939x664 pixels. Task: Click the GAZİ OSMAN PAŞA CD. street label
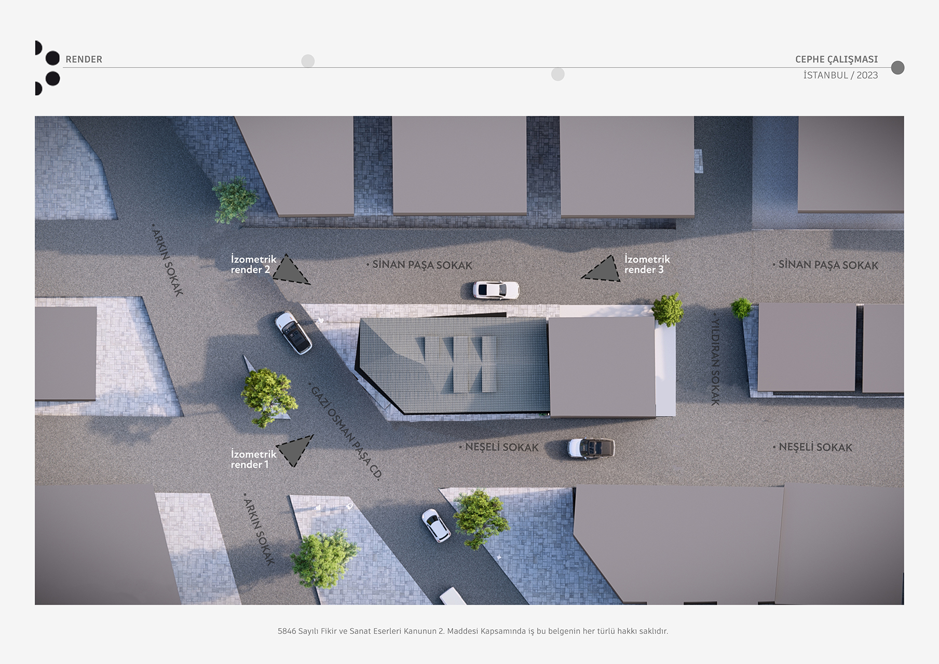click(x=346, y=432)
